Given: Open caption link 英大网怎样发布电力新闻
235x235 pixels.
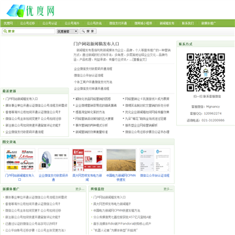Looking at the screenshot, I should pos(87,178).
